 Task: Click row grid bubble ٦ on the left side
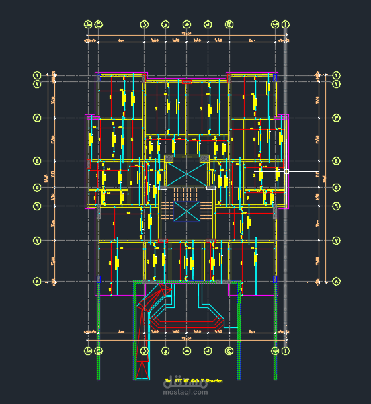[x=37, y=206]
